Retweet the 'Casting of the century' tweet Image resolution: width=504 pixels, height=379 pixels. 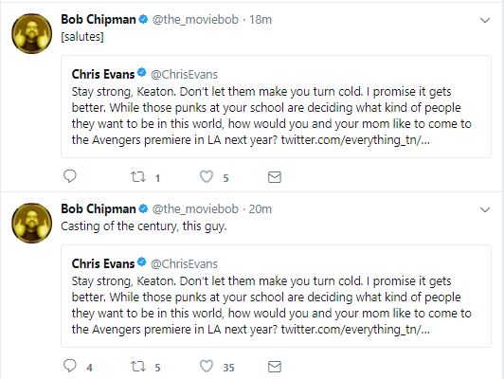pos(138,366)
